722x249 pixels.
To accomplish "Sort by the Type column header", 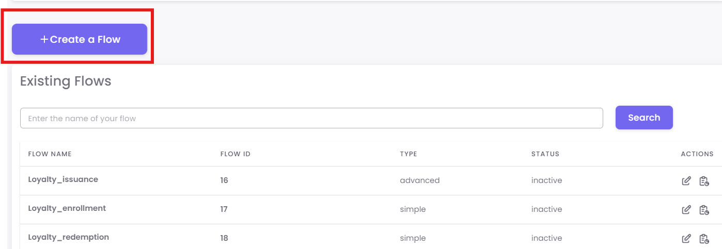I will (408, 154).
